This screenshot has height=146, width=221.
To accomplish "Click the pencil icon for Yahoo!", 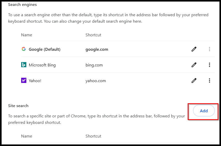I will (x=194, y=81).
